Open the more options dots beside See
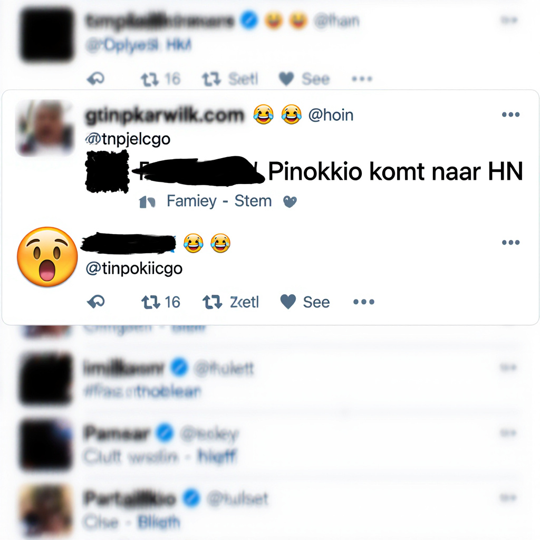The width and height of the screenshot is (540, 540). click(x=364, y=302)
